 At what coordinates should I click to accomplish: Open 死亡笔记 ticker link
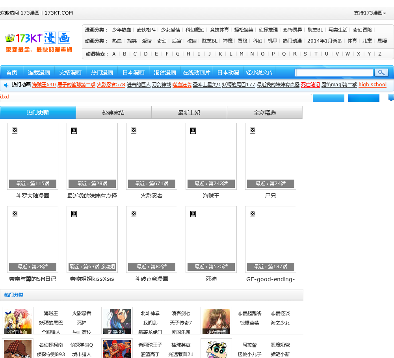pyautogui.click(x=310, y=85)
